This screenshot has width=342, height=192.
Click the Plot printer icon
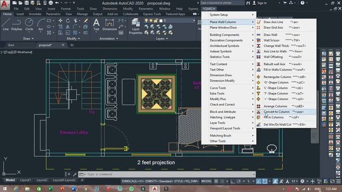pos(51,3)
